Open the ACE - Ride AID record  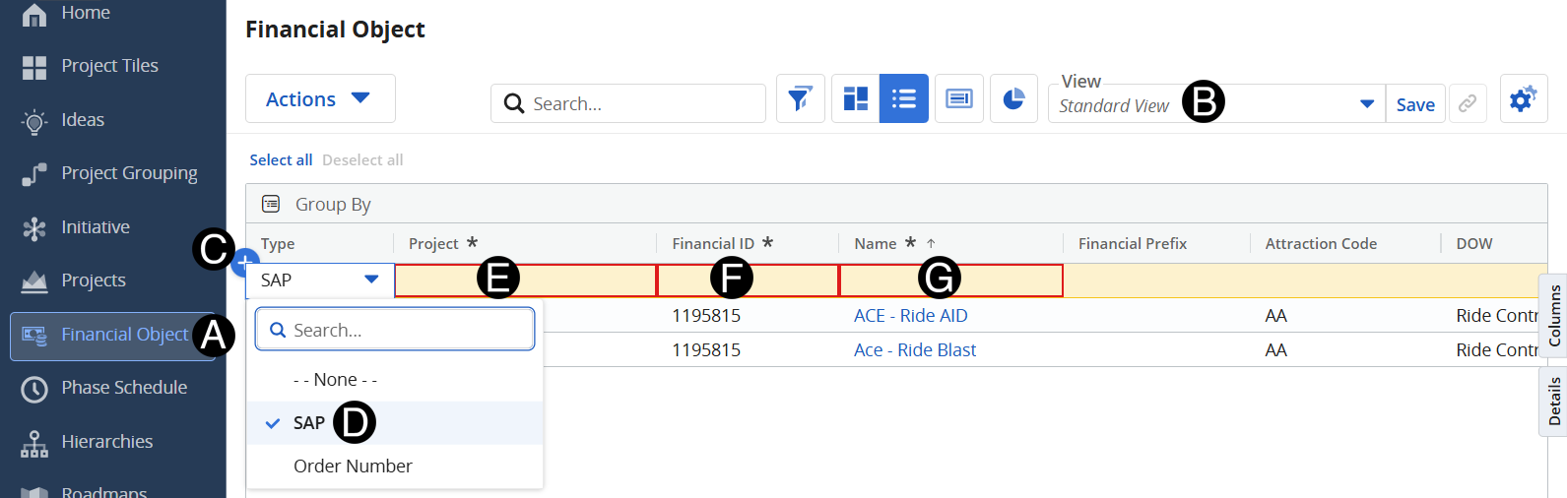pyautogui.click(x=910, y=316)
